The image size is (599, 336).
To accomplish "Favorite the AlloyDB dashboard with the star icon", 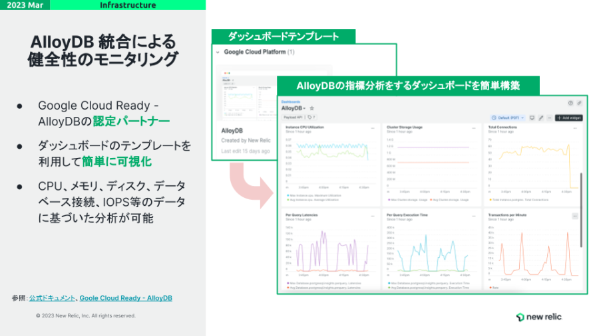I will [311, 108].
